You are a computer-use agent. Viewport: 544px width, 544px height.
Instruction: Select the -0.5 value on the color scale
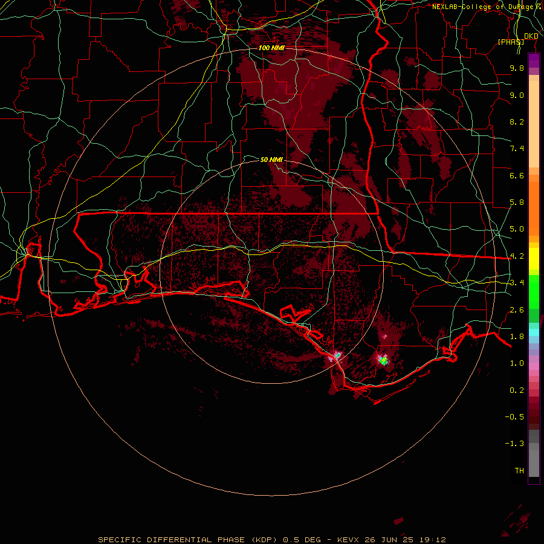point(514,417)
